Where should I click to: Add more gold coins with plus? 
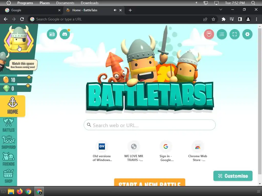pyautogui.click(x=29, y=77)
